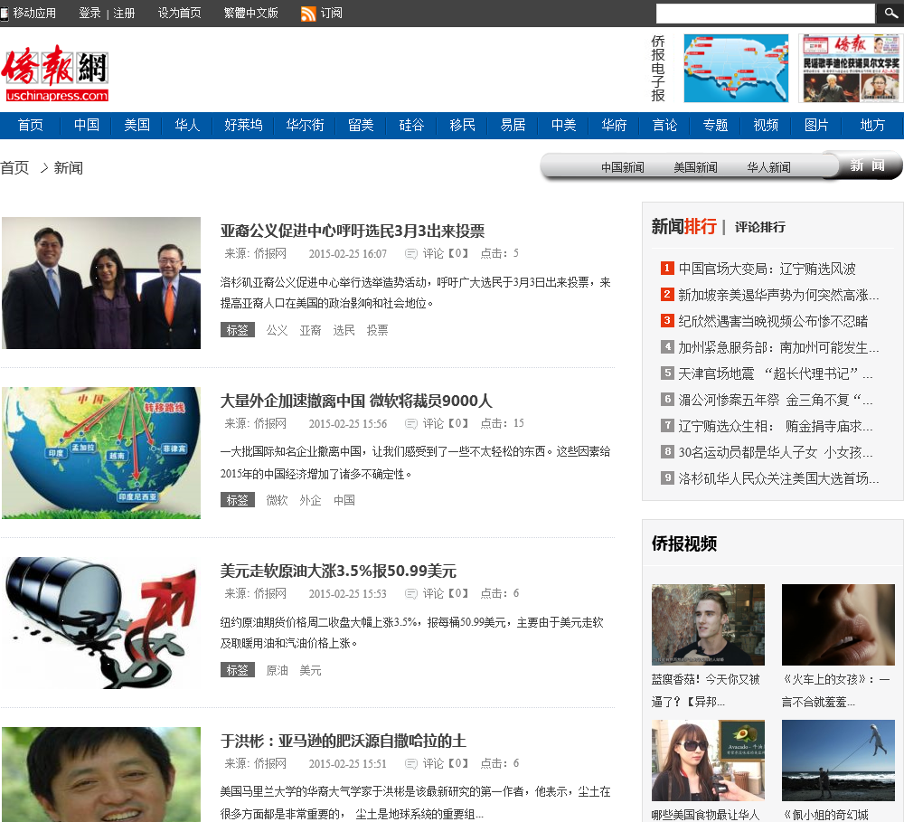Open the newspaper front page thumbnail

click(x=849, y=69)
